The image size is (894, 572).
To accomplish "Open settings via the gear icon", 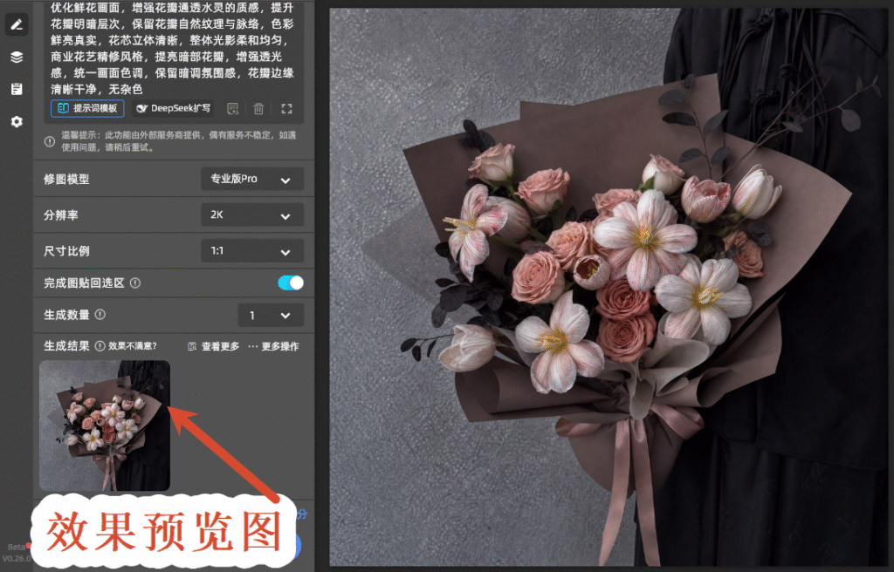I will pos(17,121).
